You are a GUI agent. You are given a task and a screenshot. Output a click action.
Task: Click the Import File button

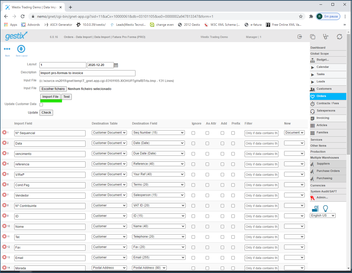(x=50, y=97)
